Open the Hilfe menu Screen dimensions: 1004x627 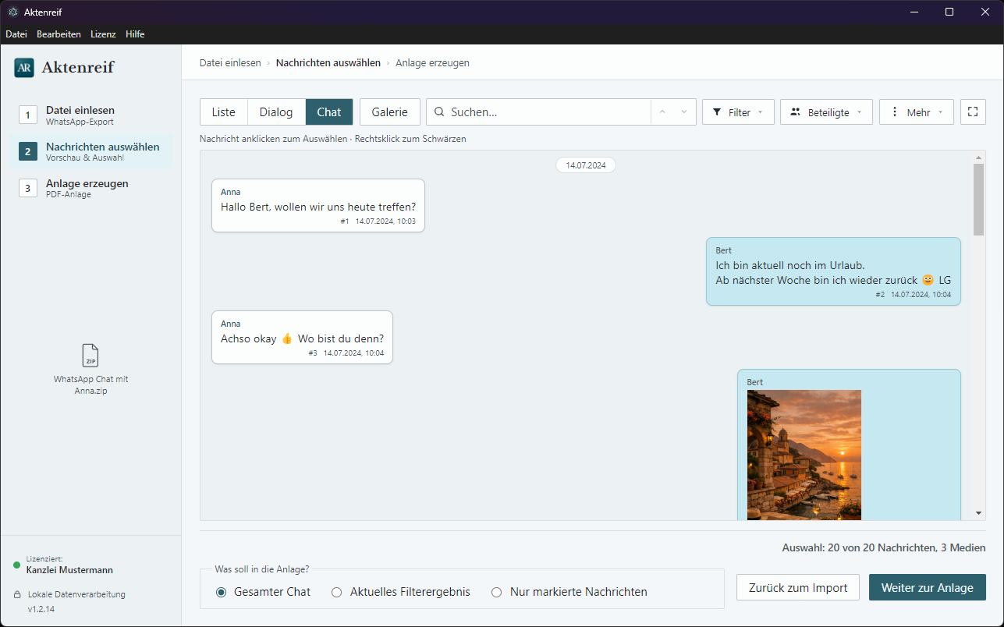pyautogui.click(x=135, y=34)
